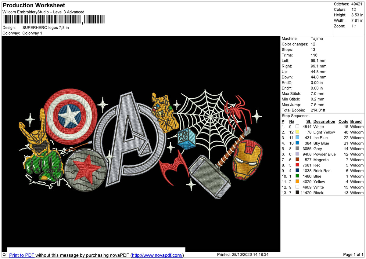
Task: Click the Zoom value '1:1'
Action: [x=354, y=26]
